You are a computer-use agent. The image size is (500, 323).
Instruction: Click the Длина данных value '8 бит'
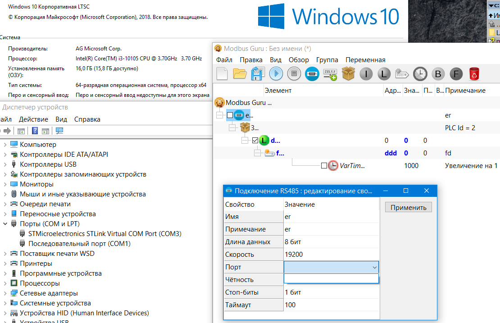[x=332, y=242]
